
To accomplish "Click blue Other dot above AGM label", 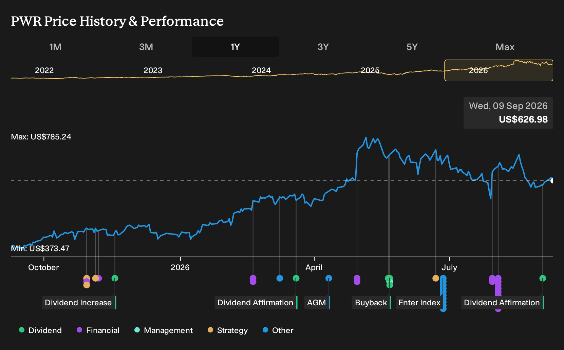I will (x=328, y=278).
